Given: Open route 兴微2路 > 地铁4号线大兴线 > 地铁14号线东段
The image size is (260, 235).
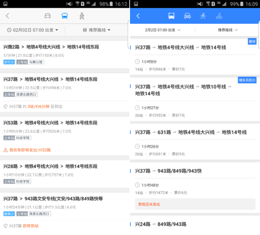Looking at the screenshot, I should click(65, 54).
